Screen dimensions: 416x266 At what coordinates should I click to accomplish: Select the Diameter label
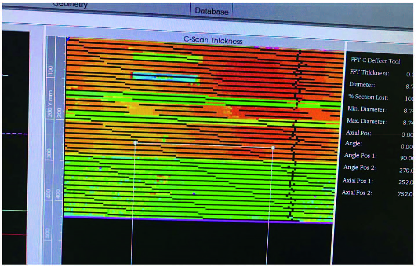(x=362, y=85)
